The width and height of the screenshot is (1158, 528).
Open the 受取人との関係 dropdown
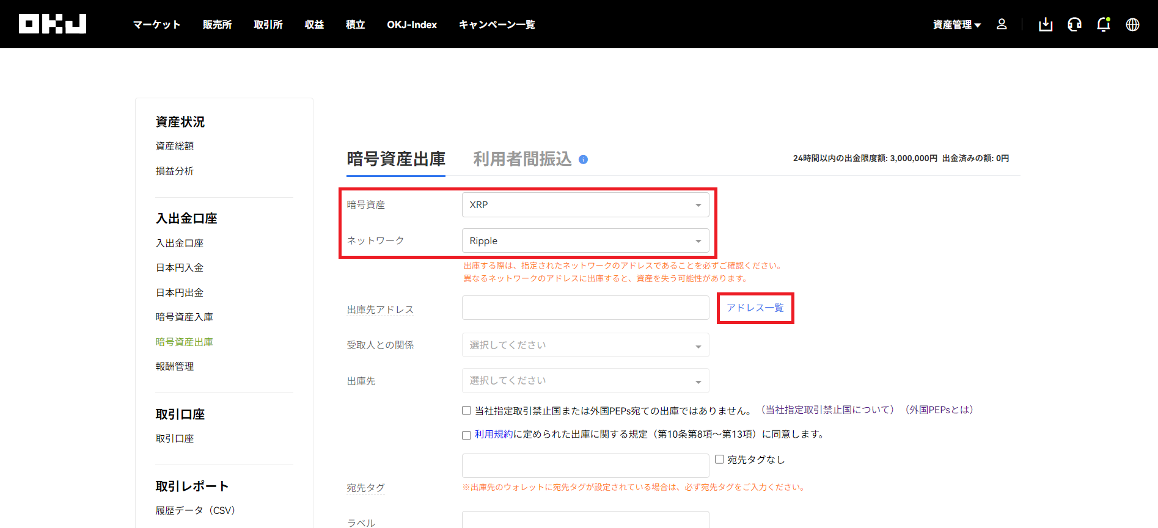[x=585, y=345]
